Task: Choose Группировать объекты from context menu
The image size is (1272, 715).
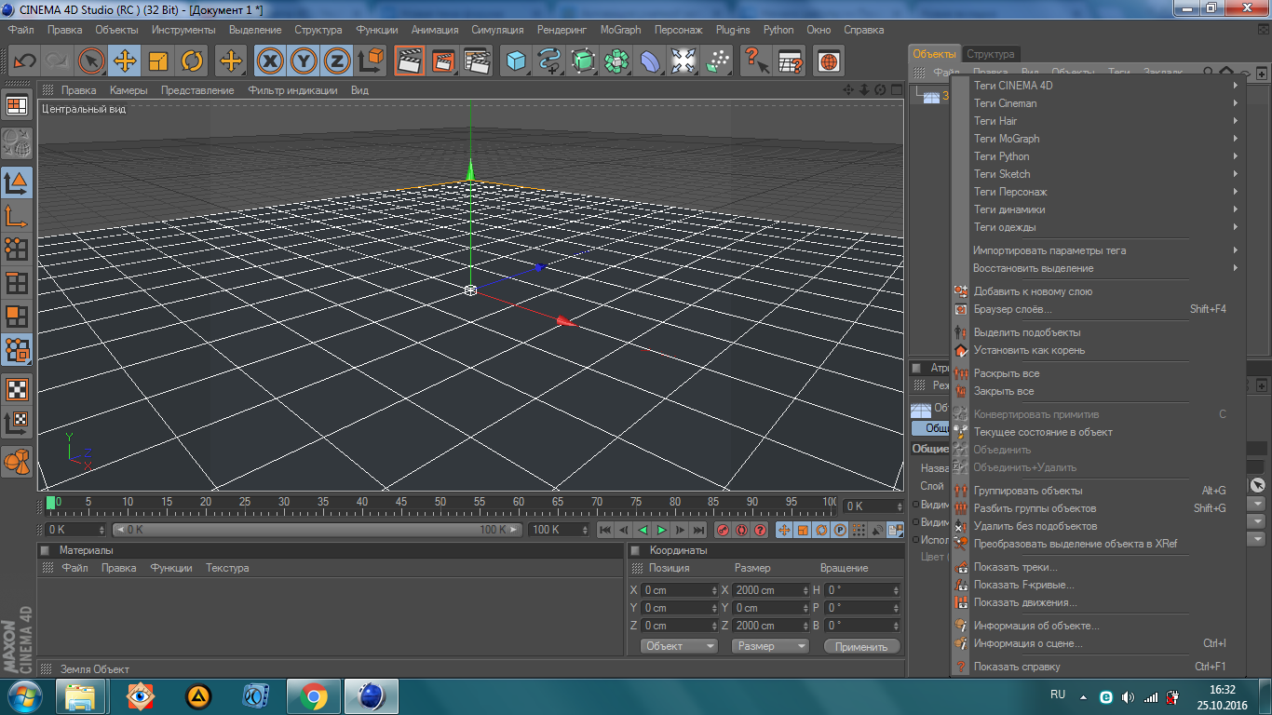Action: coord(1099,491)
